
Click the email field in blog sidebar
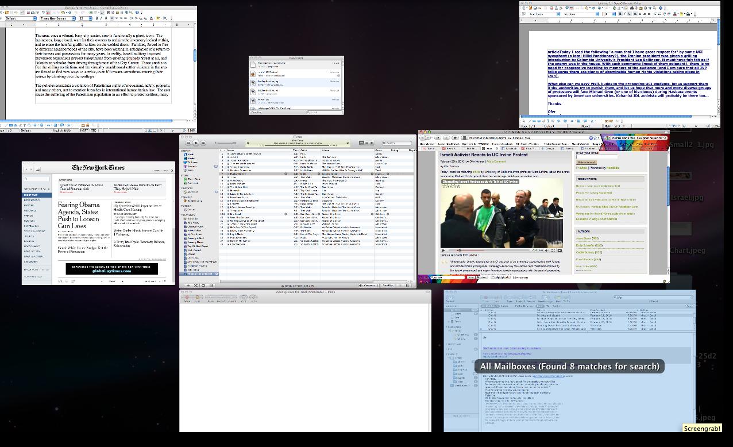click(597, 156)
